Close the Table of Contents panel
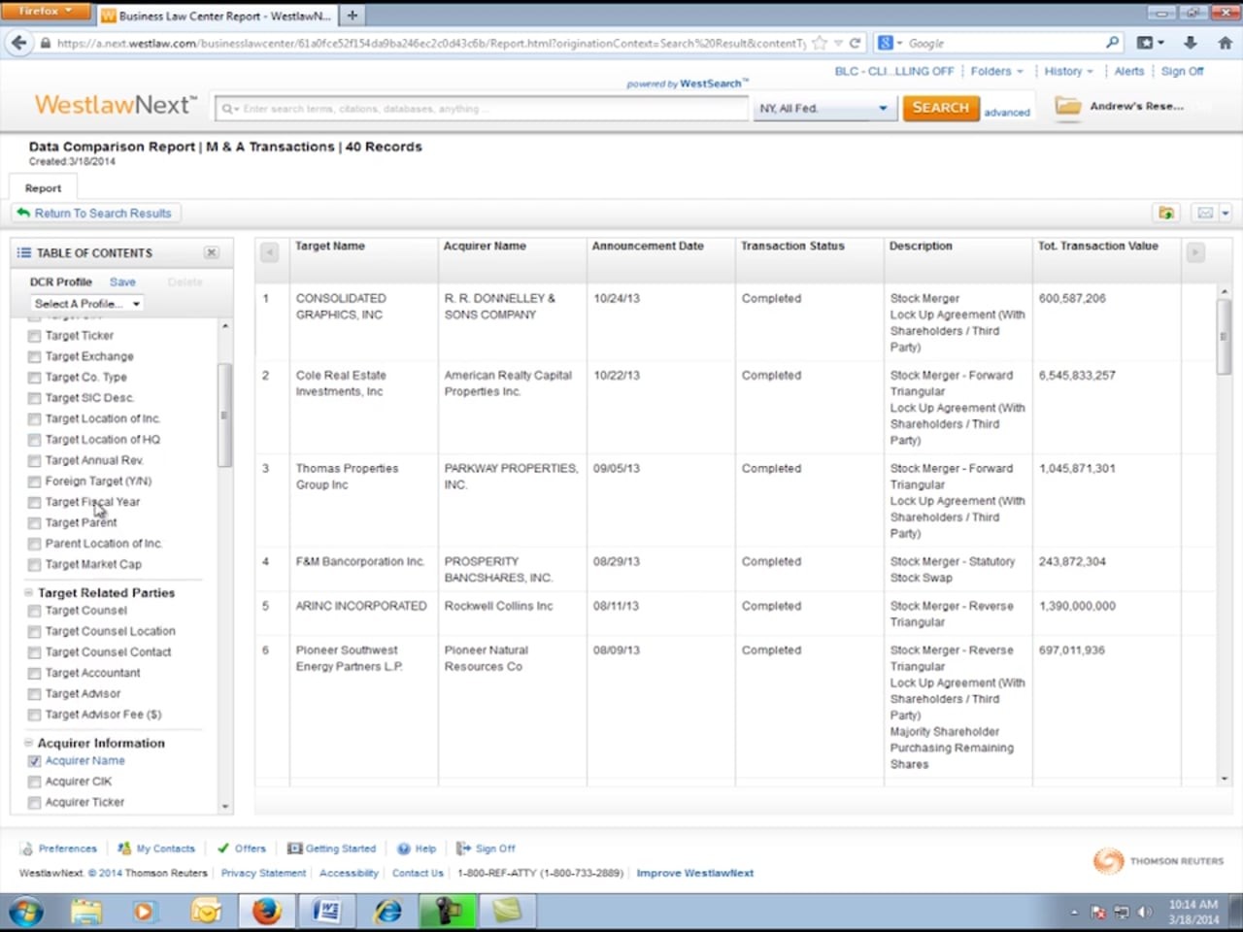Viewport: 1243px width, 932px height. [211, 252]
